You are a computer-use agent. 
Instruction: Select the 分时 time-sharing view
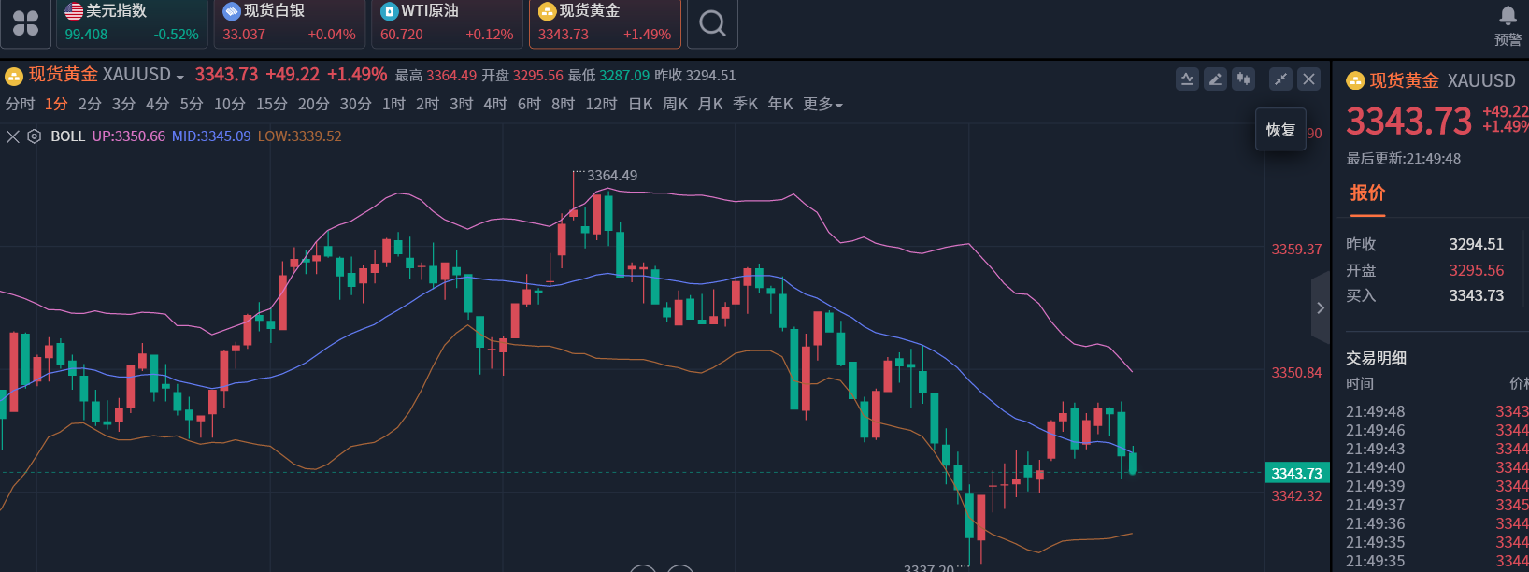(20, 104)
